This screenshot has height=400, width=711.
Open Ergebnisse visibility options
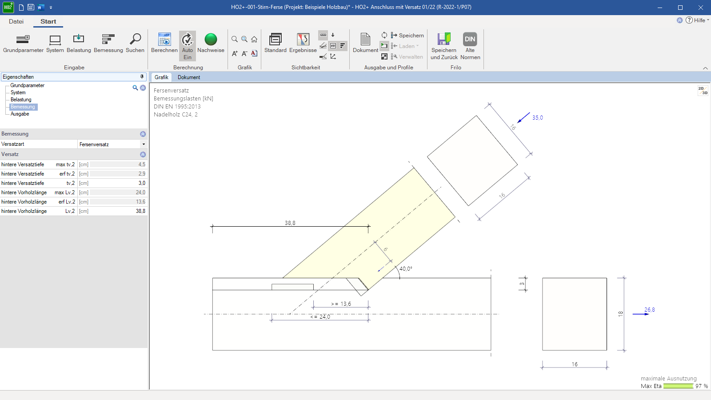click(303, 43)
